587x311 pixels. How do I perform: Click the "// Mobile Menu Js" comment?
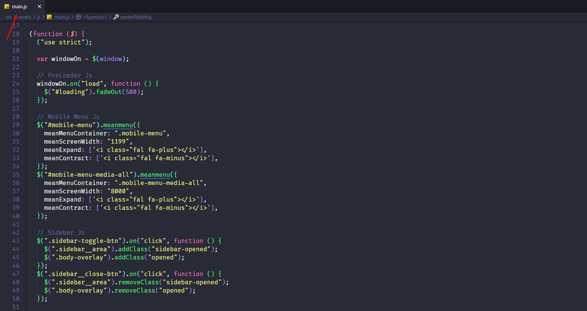(x=68, y=117)
